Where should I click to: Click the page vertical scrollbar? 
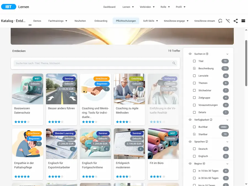(246, 63)
